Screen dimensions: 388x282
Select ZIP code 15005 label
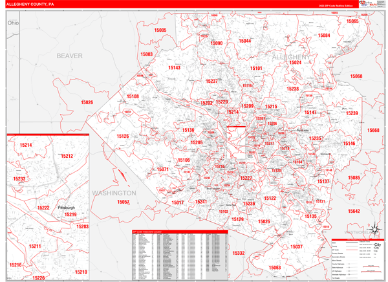(x=160, y=30)
